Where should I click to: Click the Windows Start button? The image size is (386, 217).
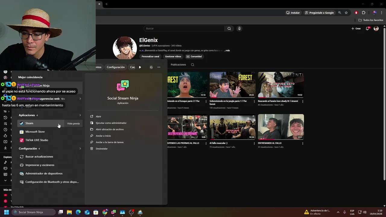6,212
